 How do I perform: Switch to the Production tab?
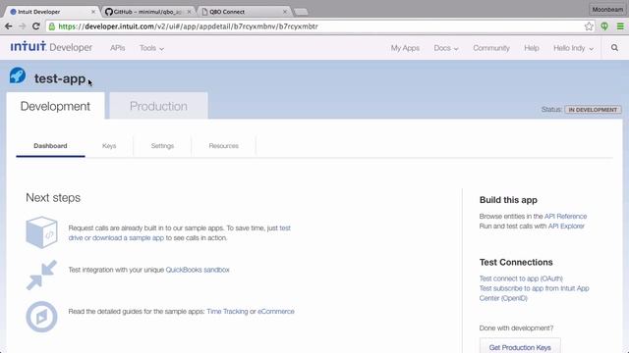(x=158, y=106)
